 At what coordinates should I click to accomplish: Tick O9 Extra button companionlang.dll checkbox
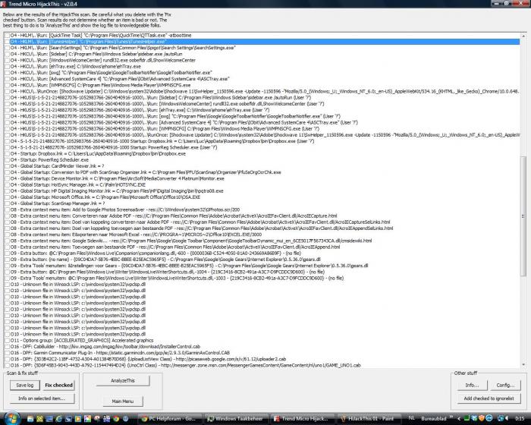[7, 253]
